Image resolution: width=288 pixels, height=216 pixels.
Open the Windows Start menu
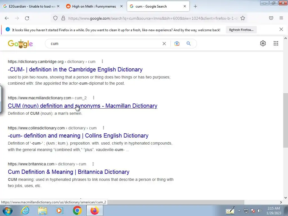pyautogui.click(x=8, y=210)
